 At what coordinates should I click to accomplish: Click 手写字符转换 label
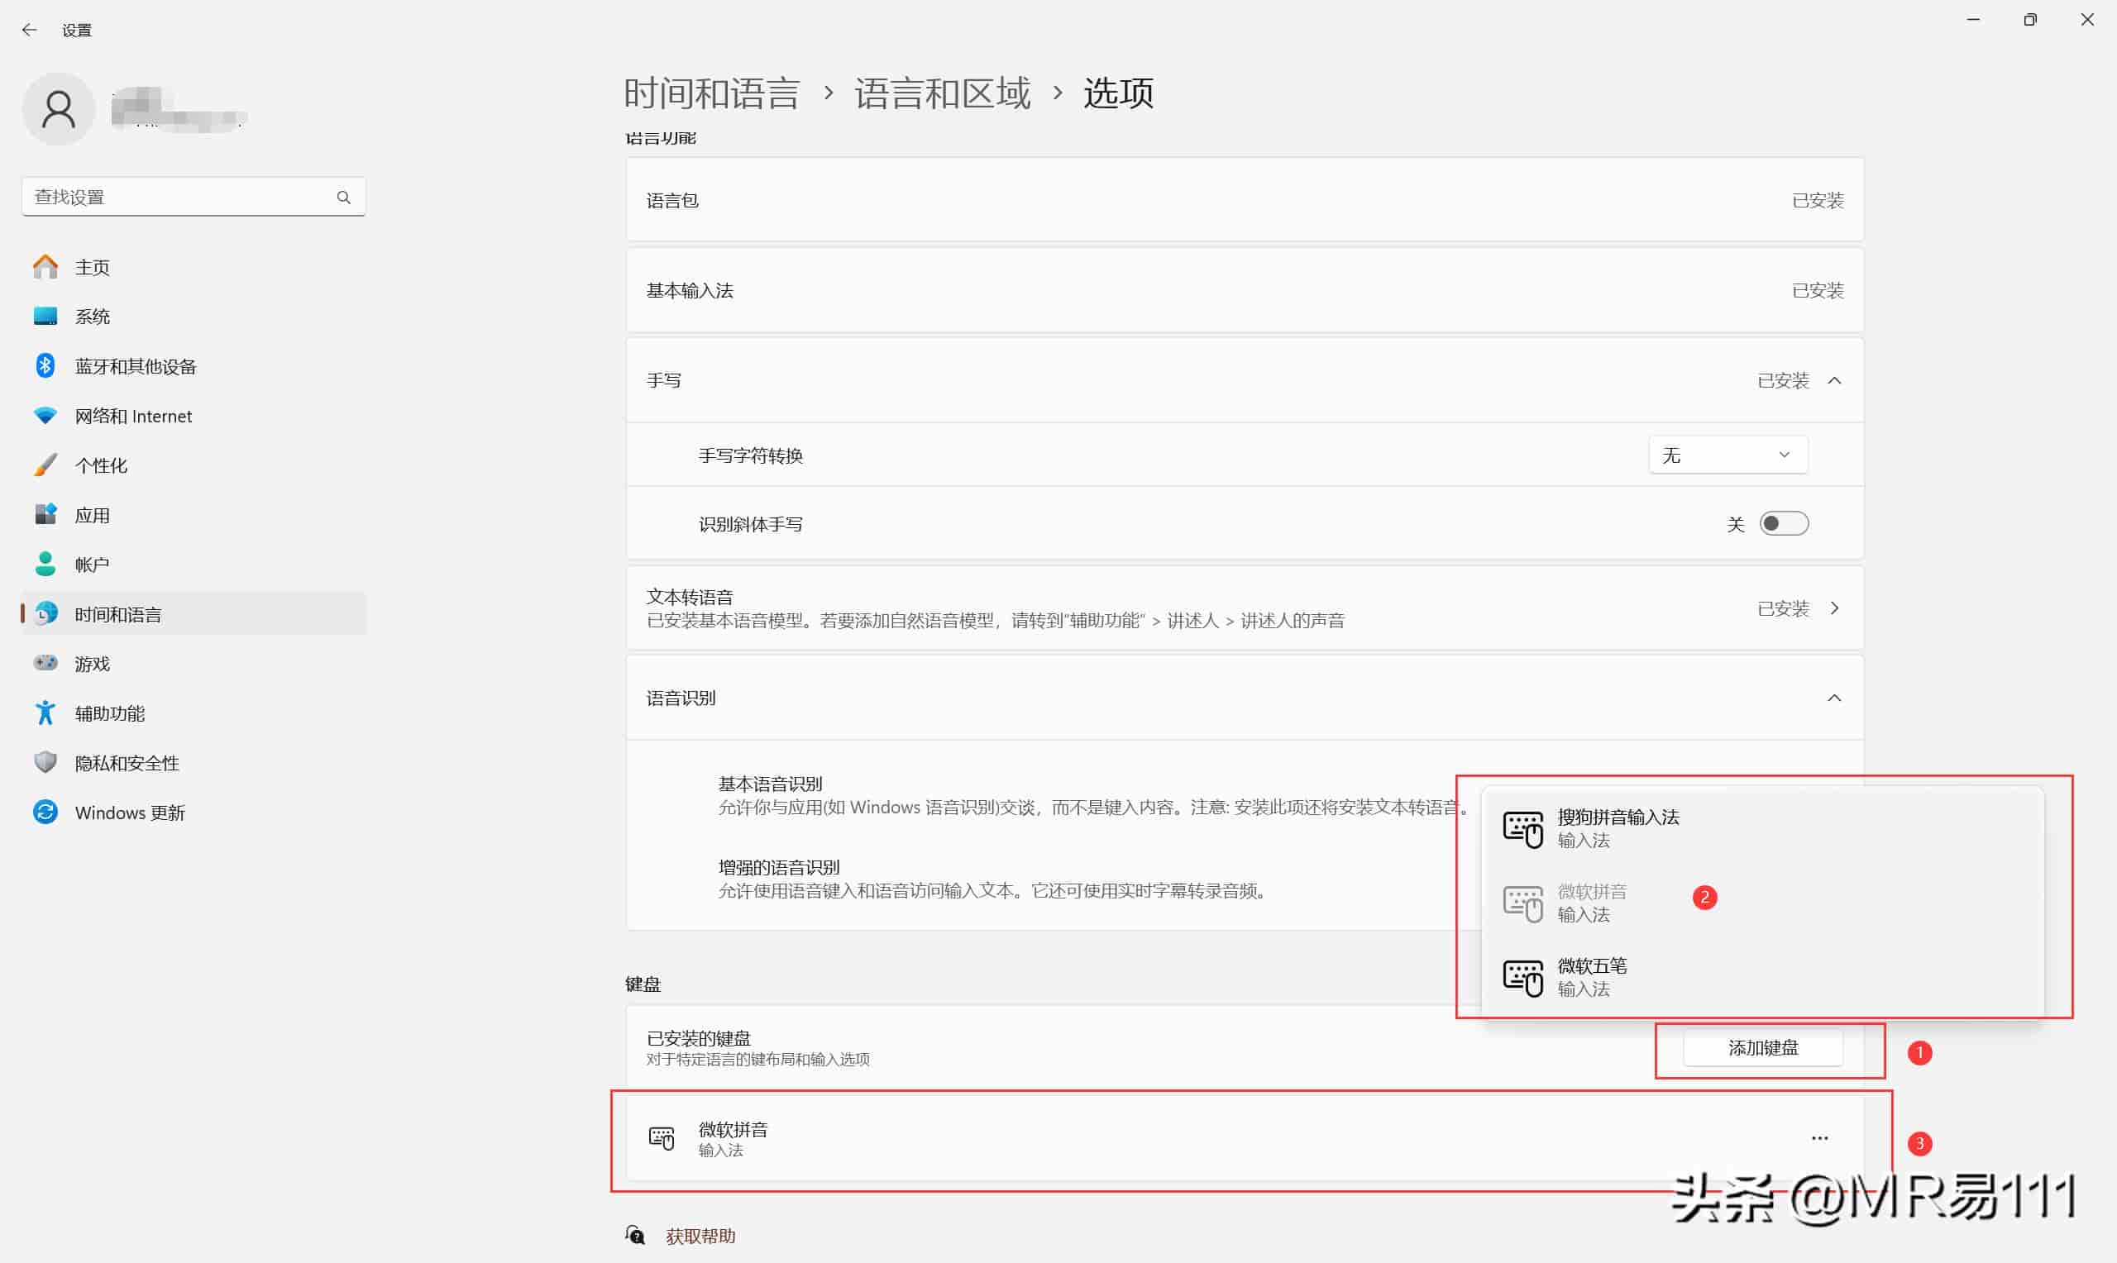750,455
